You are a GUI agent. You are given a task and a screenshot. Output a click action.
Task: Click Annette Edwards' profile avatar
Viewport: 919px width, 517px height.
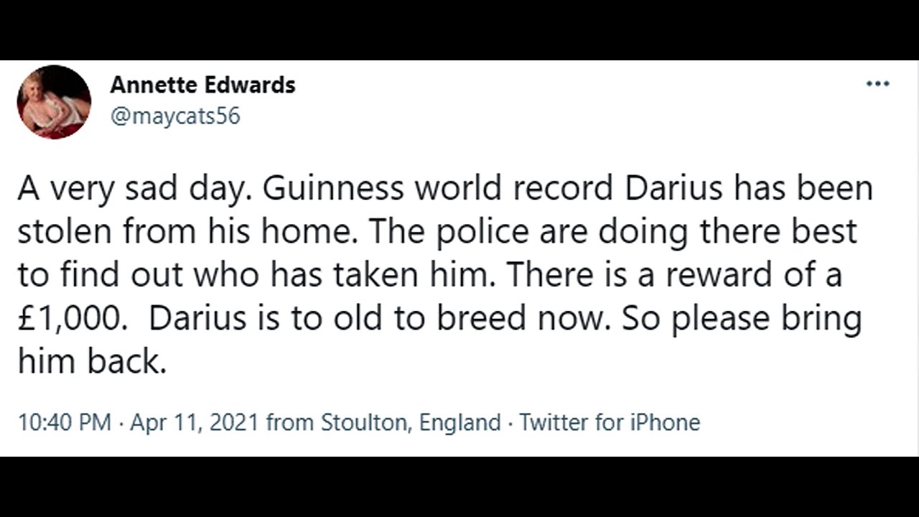pyautogui.click(x=54, y=102)
